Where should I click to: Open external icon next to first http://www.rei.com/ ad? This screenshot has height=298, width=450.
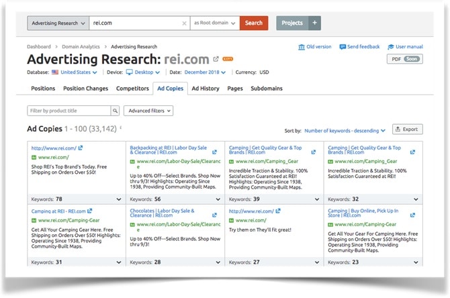(x=81, y=148)
